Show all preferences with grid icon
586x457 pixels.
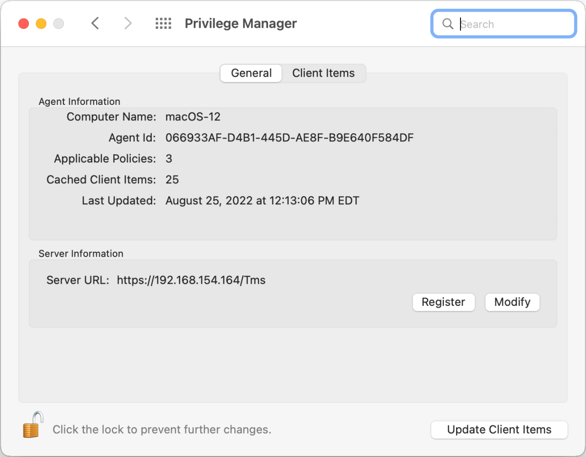tap(163, 23)
